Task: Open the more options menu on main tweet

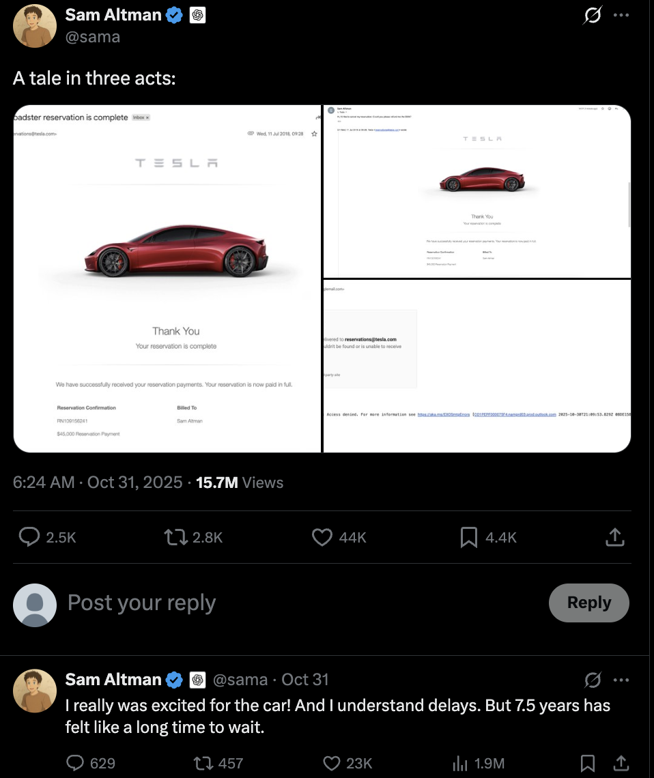Action: pos(621,15)
